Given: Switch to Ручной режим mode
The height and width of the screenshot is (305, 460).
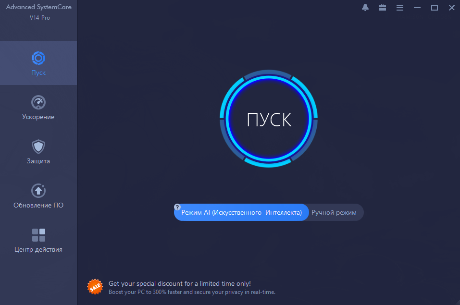Looking at the screenshot, I should click(334, 212).
